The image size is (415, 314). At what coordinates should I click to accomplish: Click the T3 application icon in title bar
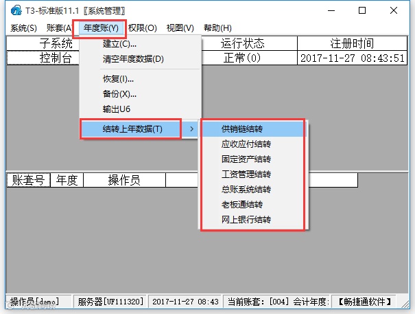pos(16,10)
